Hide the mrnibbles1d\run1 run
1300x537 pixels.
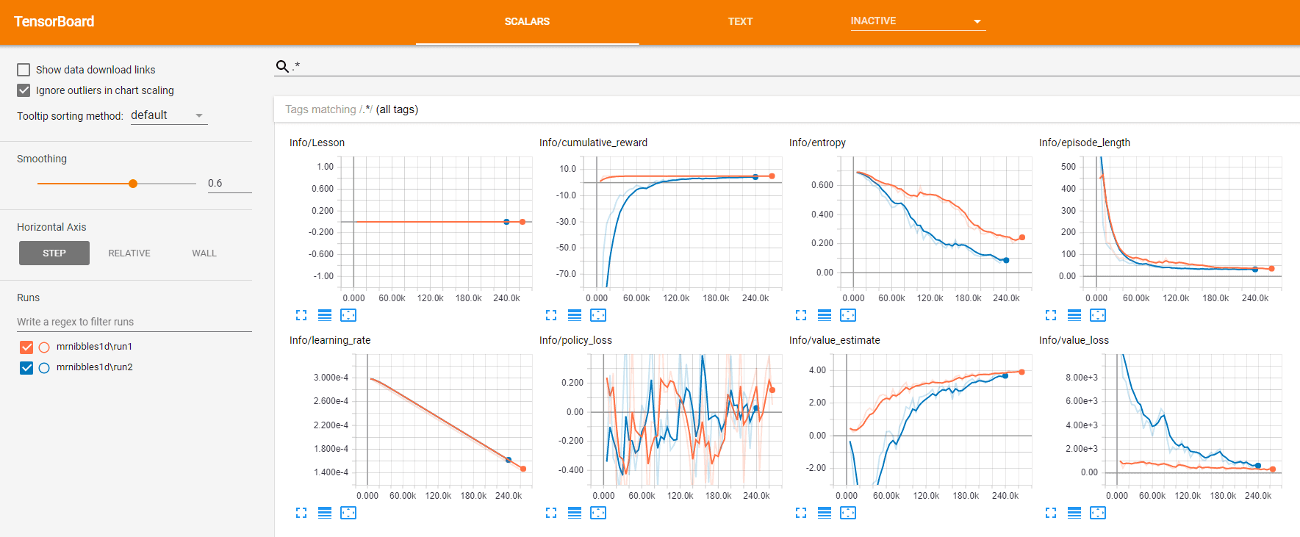[x=26, y=347]
